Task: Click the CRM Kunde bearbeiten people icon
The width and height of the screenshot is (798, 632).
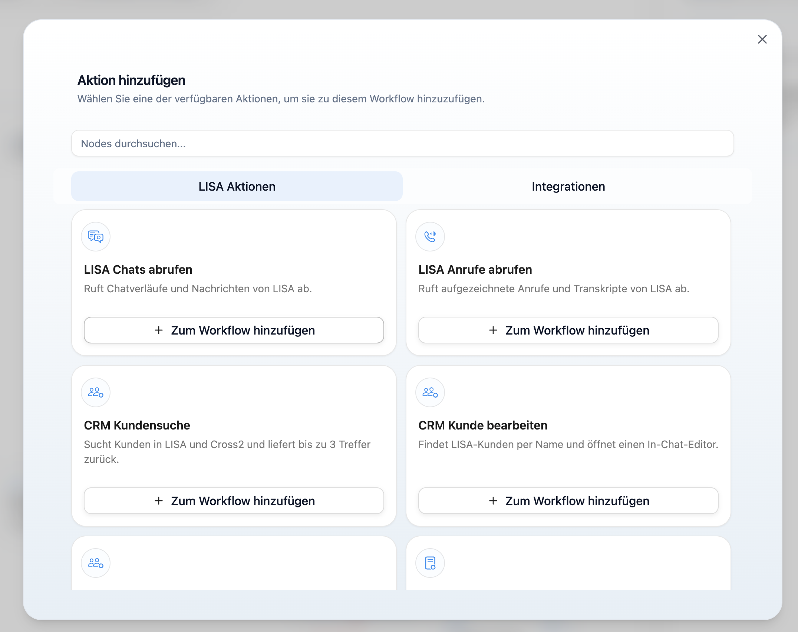Action: pyautogui.click(x=430, y=392)
